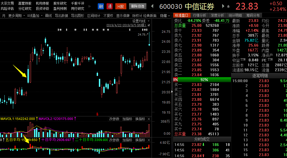Screen dimensions: 287x158
Task: Open the 高管持股 menu item
Action: tap(25, 4)
